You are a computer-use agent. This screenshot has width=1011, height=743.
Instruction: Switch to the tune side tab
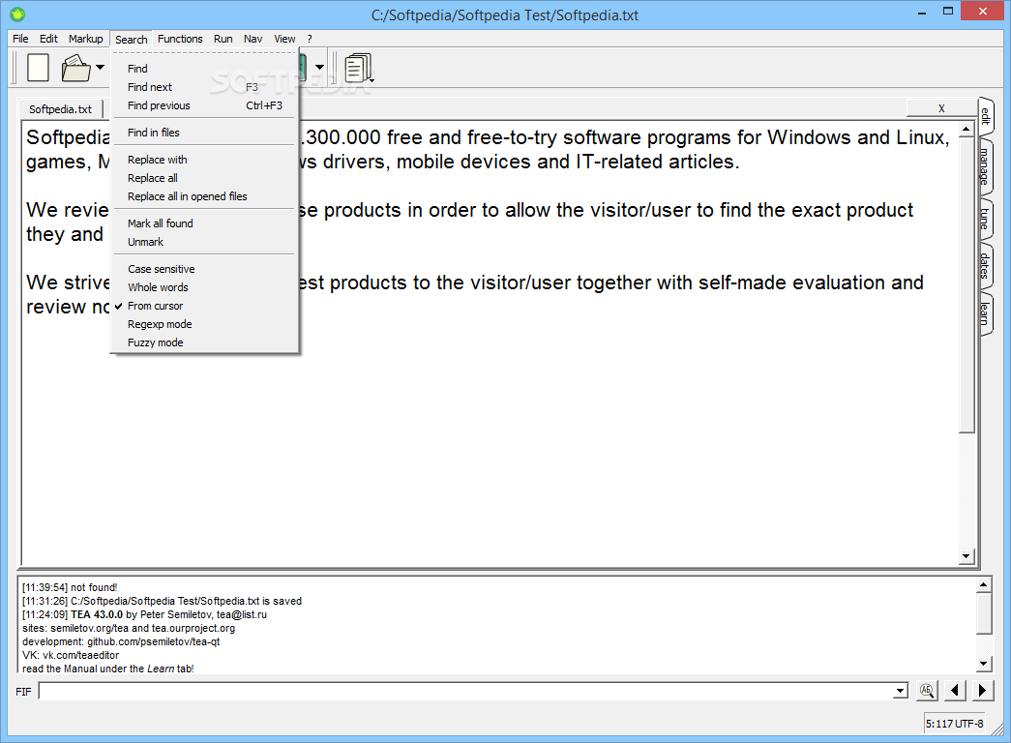coord(986,219)
